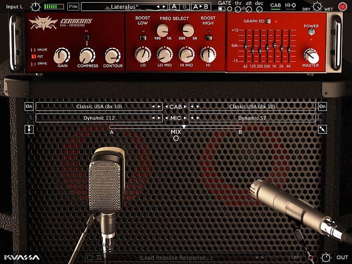The width and height of the screenshot is (352, 264).
Task: Select VALVE preamp mode
Action: coord(39,50)
